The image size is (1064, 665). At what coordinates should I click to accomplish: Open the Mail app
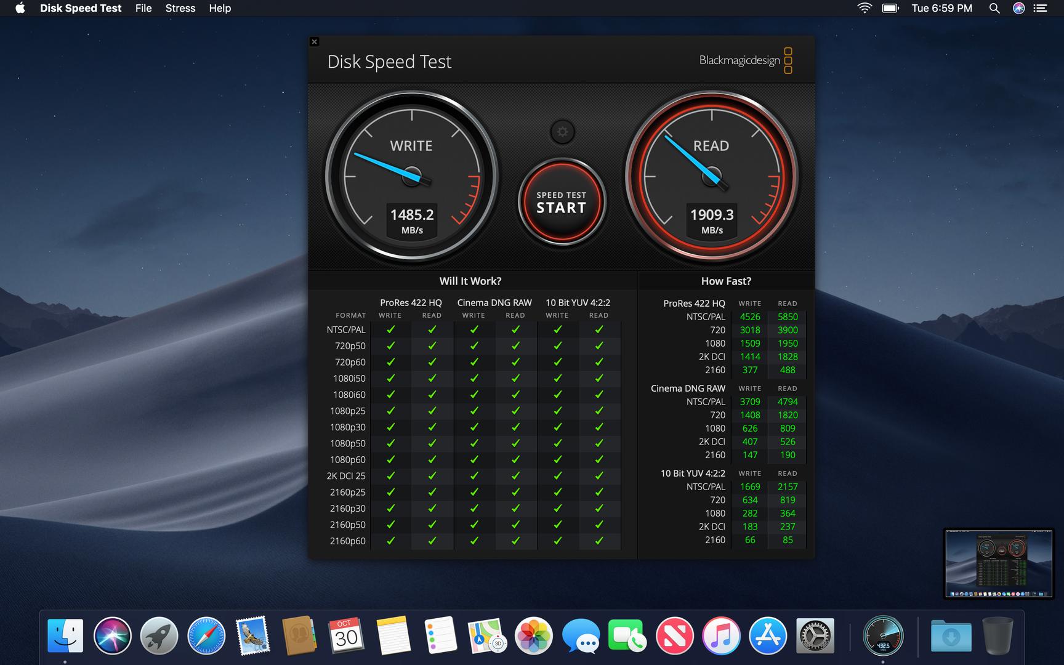coord(253,635)
